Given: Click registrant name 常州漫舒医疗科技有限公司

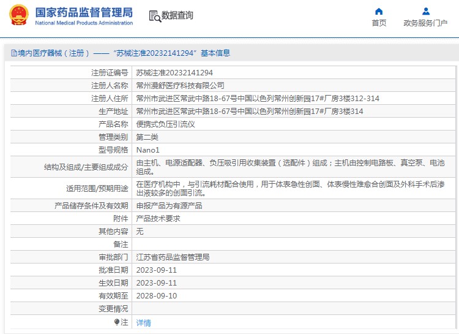Looking at the screenshot, I should 180,85.
